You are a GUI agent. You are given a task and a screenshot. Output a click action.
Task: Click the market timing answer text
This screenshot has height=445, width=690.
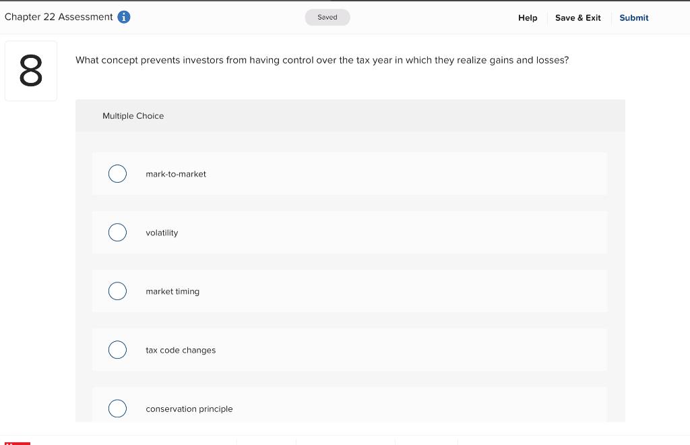(x=172, y=291)
